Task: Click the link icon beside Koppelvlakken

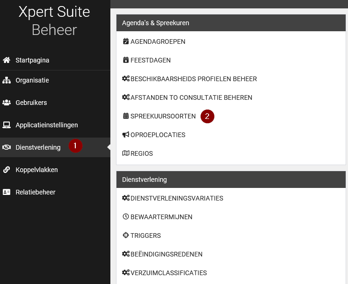Action: [x=7, y=170]
